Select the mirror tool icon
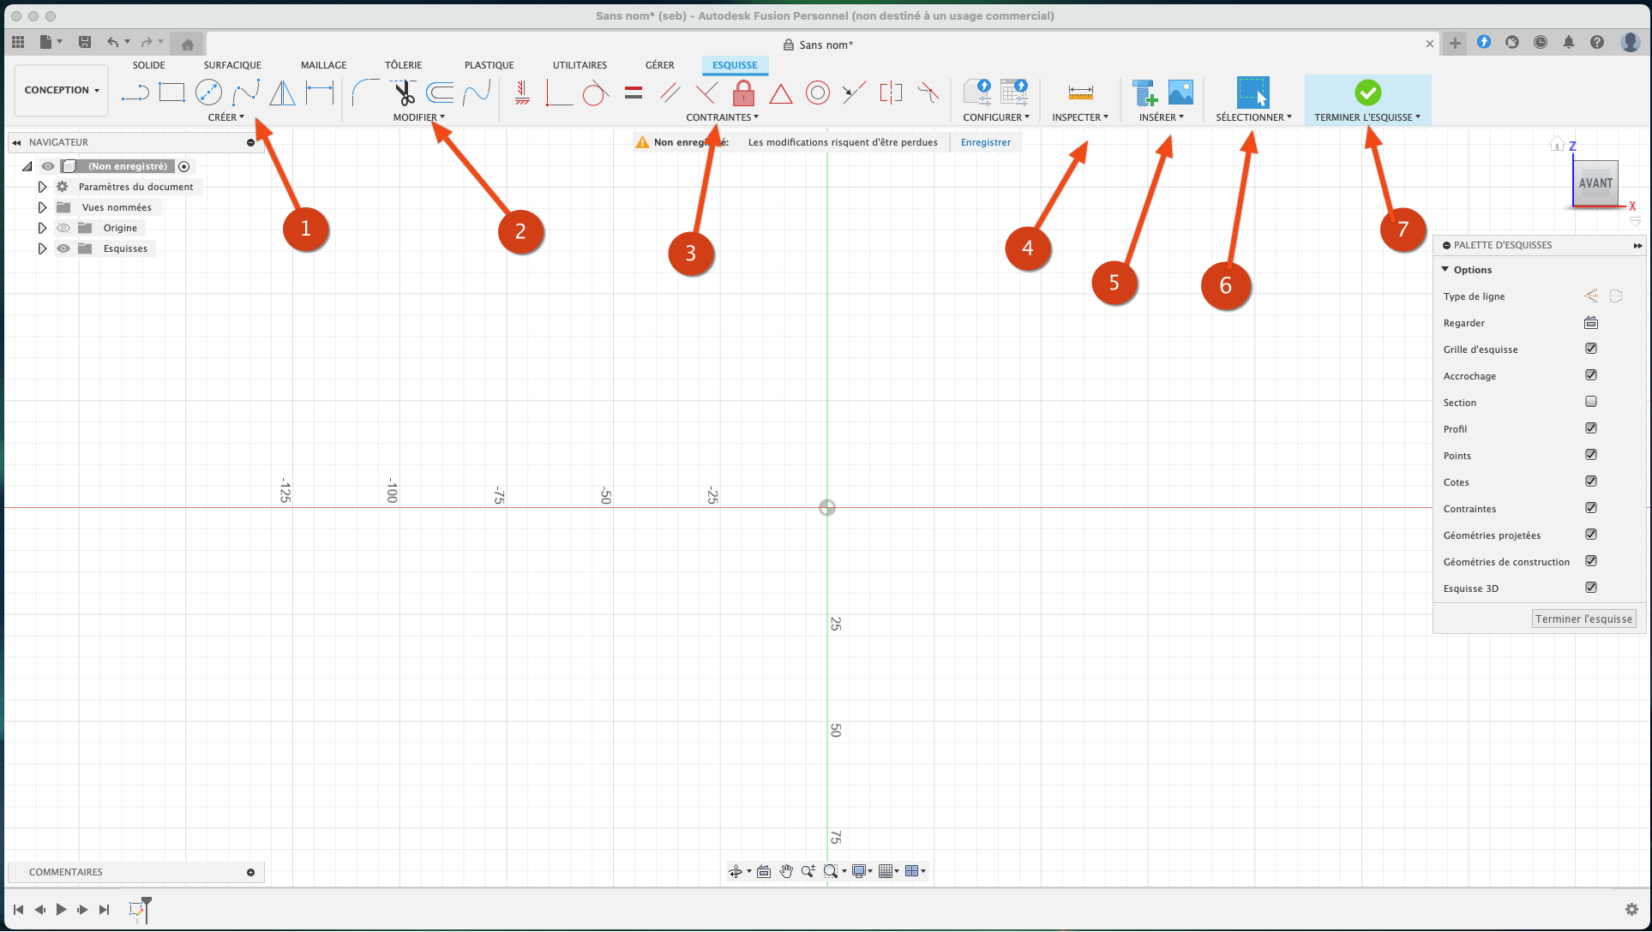This screenshot has width=1652, height=932. pyautogui.click(x=282, y=92)
